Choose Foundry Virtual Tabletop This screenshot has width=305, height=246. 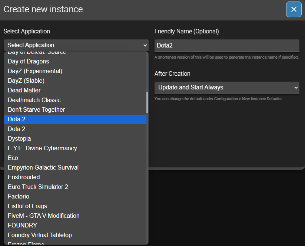(75, 235)
